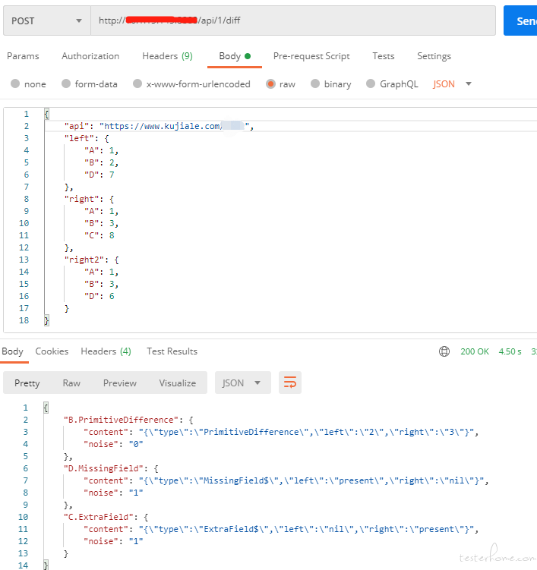Select the GraphQL body radio button
Viewport: 537px width, 570px height.
371,83
